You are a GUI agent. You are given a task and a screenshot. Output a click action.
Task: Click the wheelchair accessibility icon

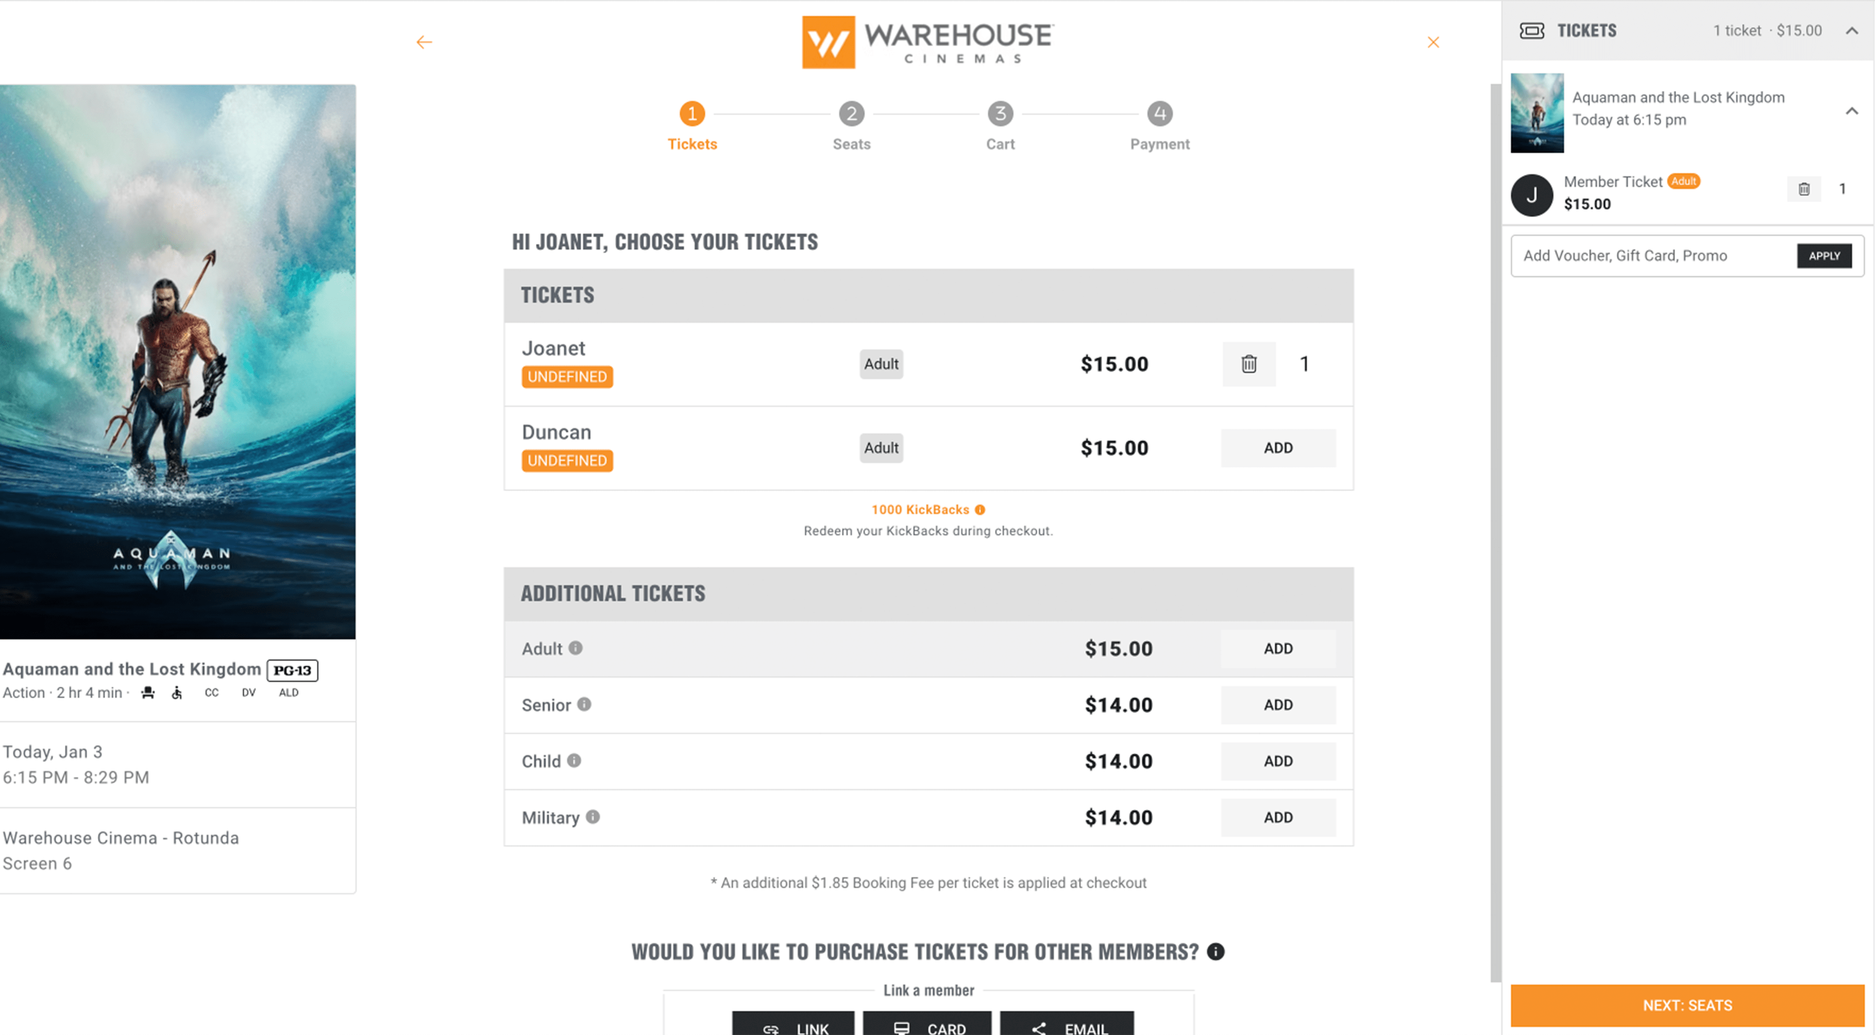pyautogui.click(x=177, y=692)
